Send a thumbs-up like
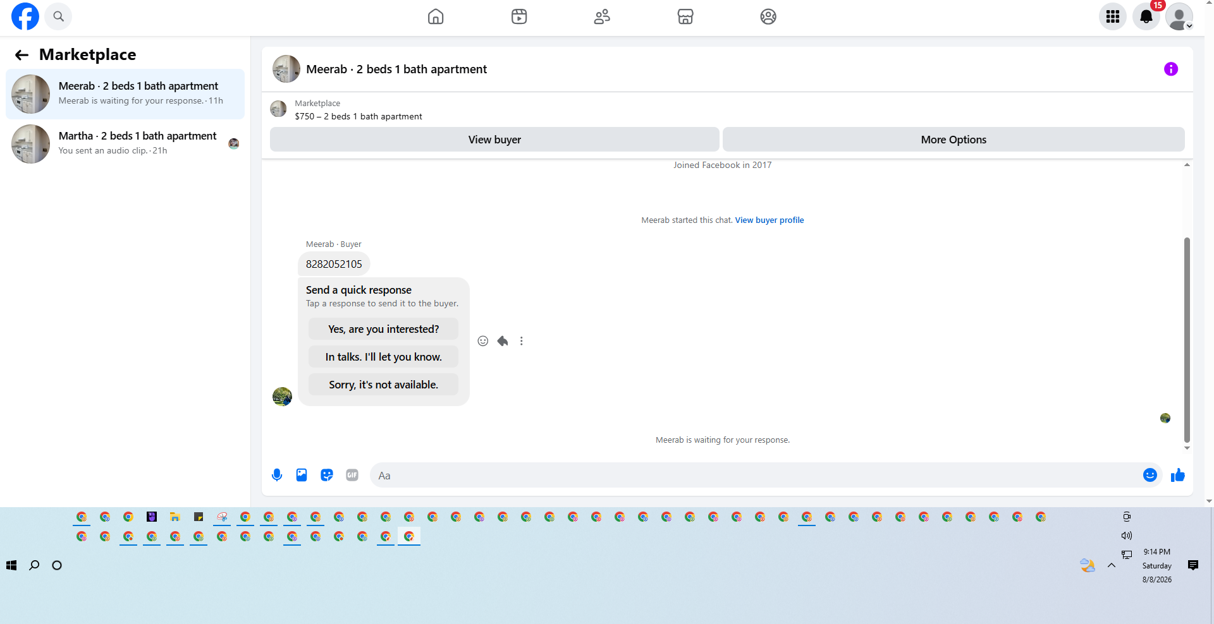The width and height of the screenshot is (1214, 624). pos(1177,475)
